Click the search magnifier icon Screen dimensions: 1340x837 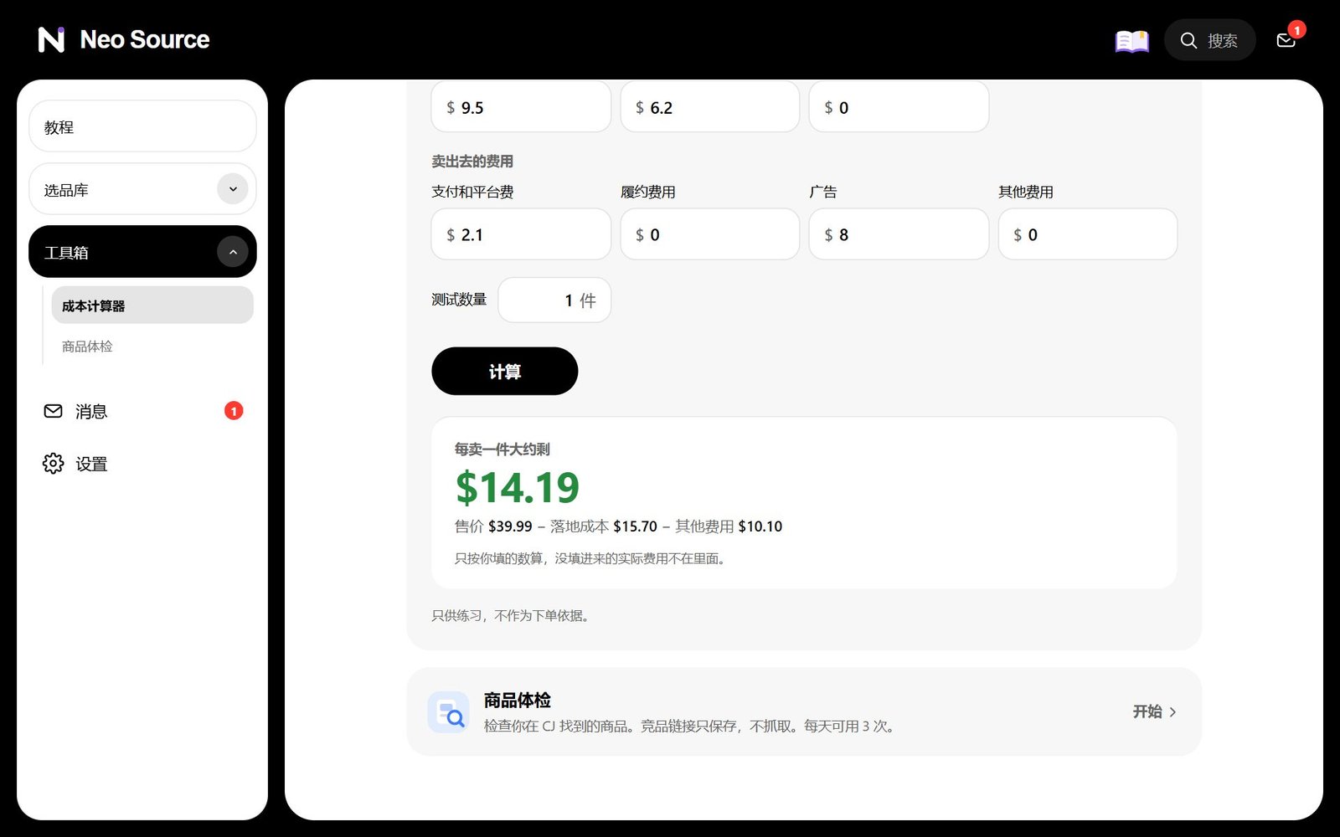pyautogui.click(x=1188, y=40)
